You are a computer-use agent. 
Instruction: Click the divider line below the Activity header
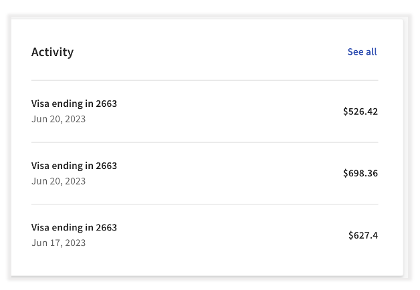click(x=204, y=80)
